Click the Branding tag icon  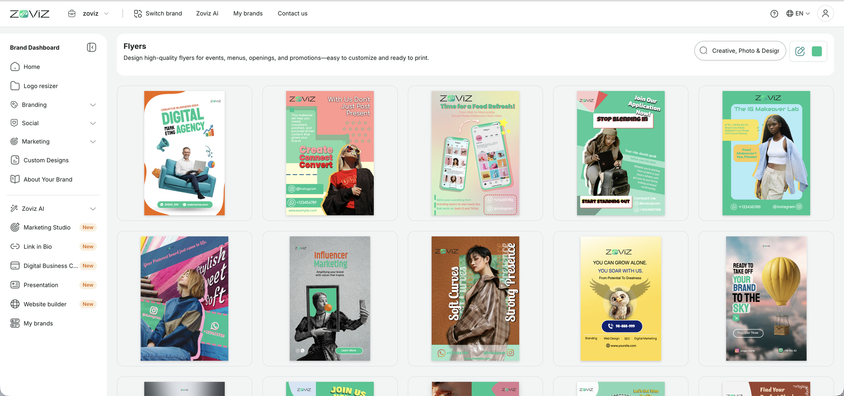pyautogui.click(x=14, y=105)
